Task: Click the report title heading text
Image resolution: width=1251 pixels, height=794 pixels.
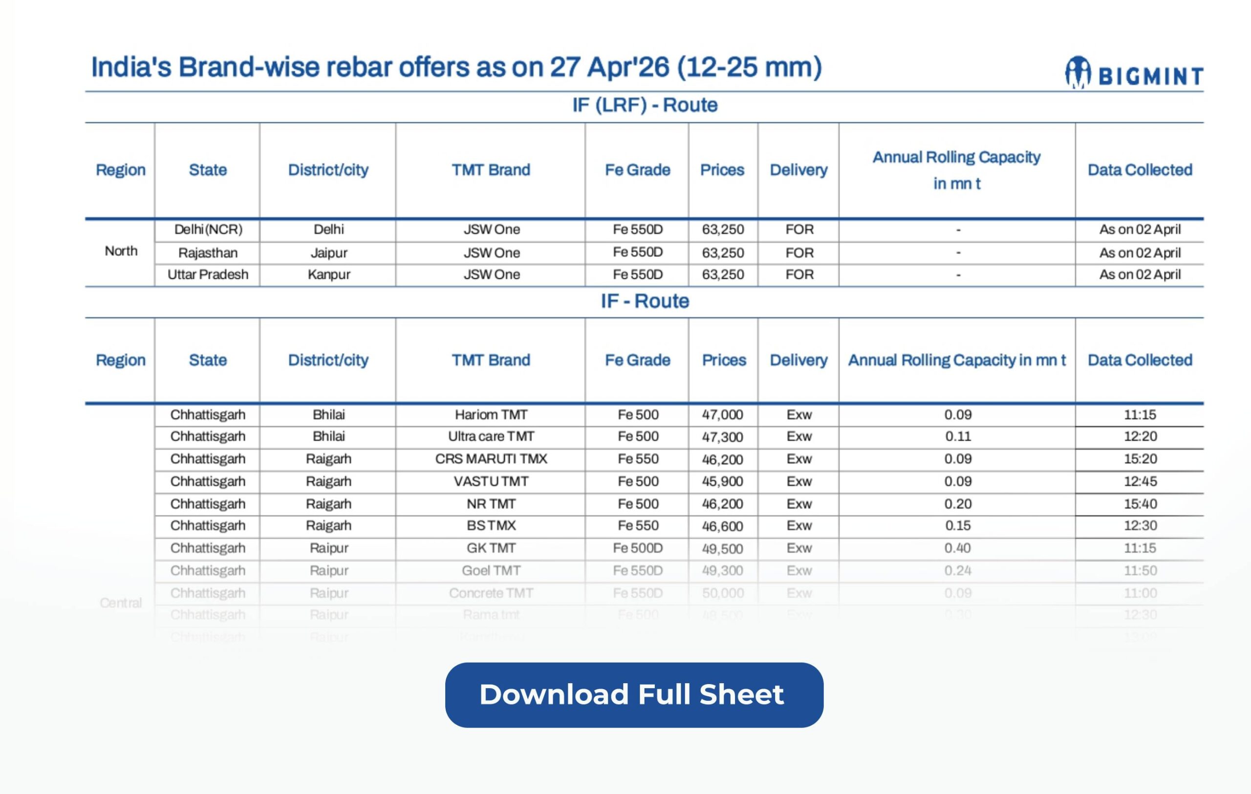Action: pyautogui.click(x=456, y=67)
